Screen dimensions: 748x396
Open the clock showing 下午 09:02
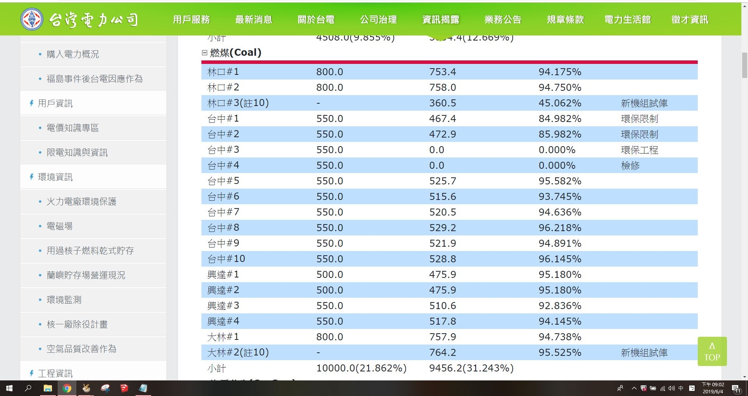(x=713, y=388)
